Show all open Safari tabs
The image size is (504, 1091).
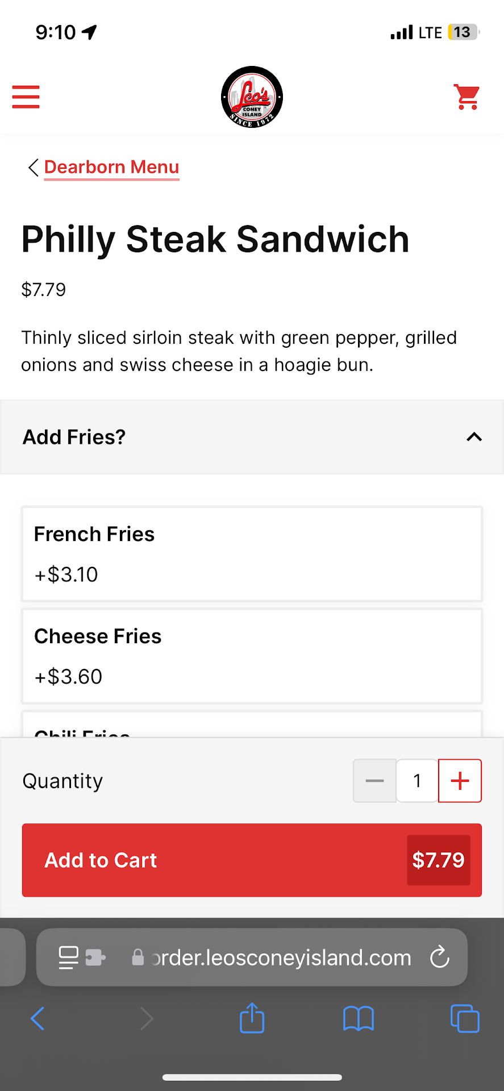pos(464,1018)
